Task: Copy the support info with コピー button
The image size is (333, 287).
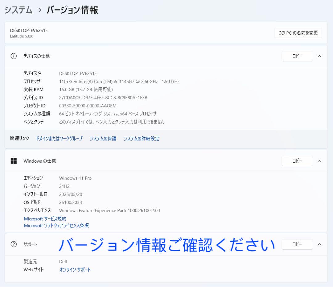Action: pos(297,244)
